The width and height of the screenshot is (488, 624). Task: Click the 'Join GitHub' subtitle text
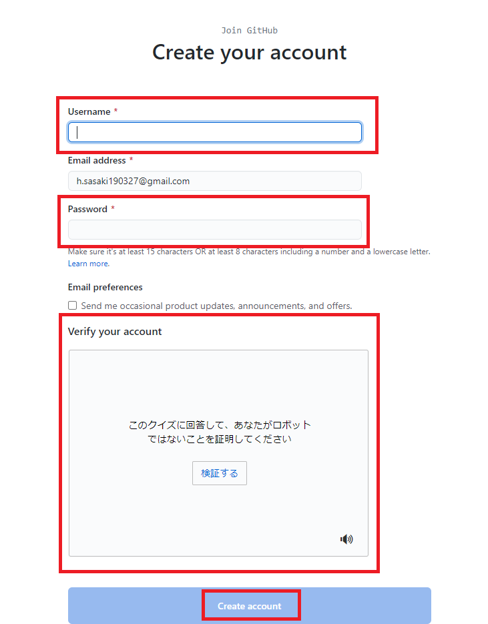coord(250,30)
